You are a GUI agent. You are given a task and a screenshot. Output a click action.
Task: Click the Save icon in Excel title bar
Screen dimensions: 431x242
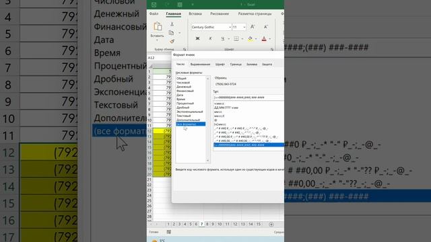(154, 5)
